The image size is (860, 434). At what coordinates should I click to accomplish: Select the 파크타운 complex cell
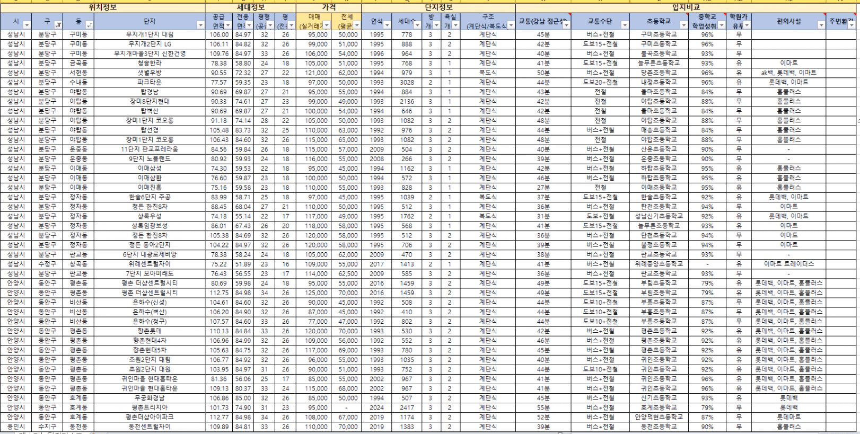150,82
